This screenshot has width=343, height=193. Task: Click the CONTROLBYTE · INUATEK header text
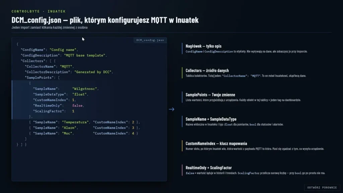pyautogui.click(x=39, y=11)
